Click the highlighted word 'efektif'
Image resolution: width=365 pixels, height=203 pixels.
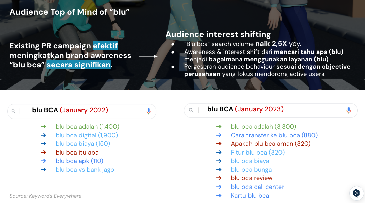pos(105,46)
